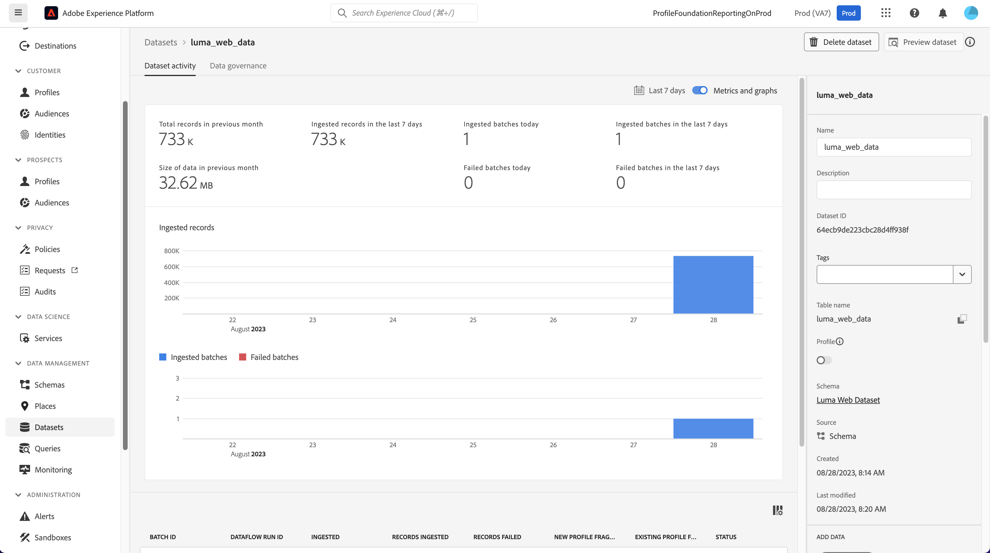The height and width of the screenshot is (553, 990).
Task: Click the main content vertical scrollbar
Action: click(x=802, y=262)
